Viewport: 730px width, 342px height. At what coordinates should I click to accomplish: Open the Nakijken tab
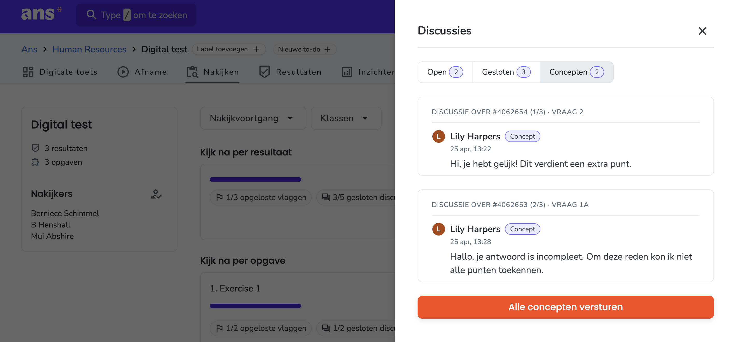coord(212,72)
